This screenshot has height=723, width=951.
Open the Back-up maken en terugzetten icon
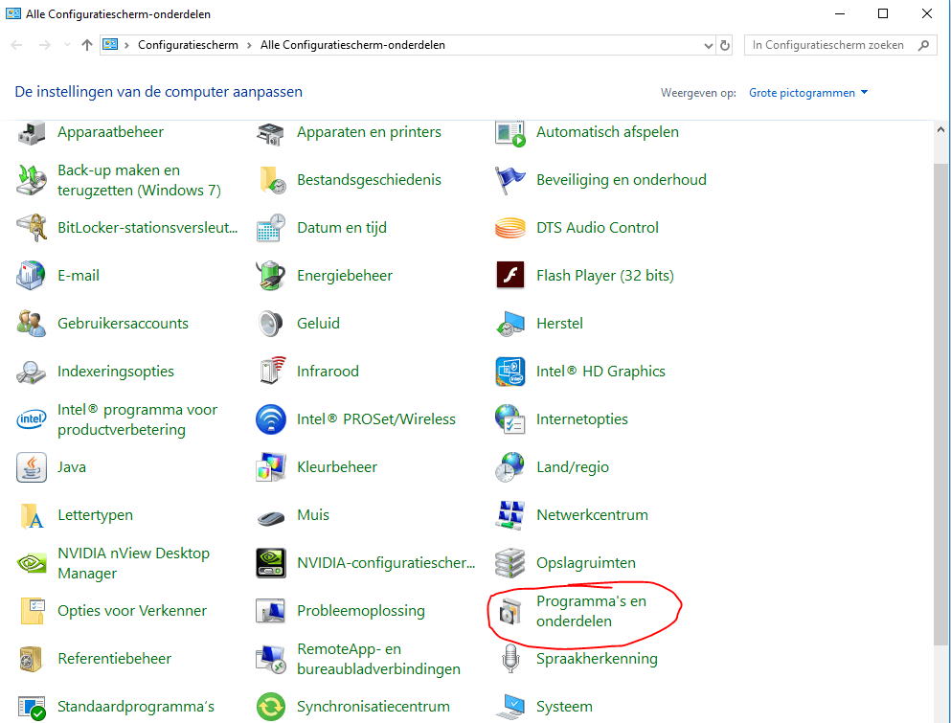[x=31, y=180]
